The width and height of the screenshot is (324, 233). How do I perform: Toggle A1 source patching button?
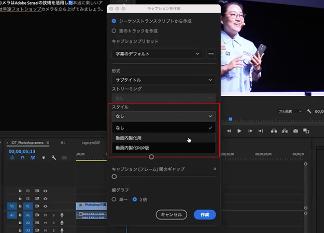pos(12,215)
